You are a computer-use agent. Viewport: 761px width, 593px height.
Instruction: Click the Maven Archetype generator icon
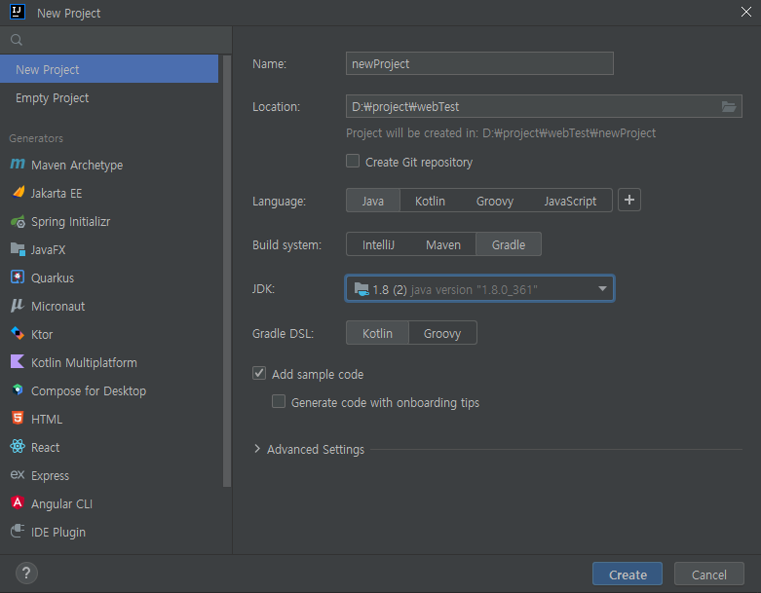point(18,165)
